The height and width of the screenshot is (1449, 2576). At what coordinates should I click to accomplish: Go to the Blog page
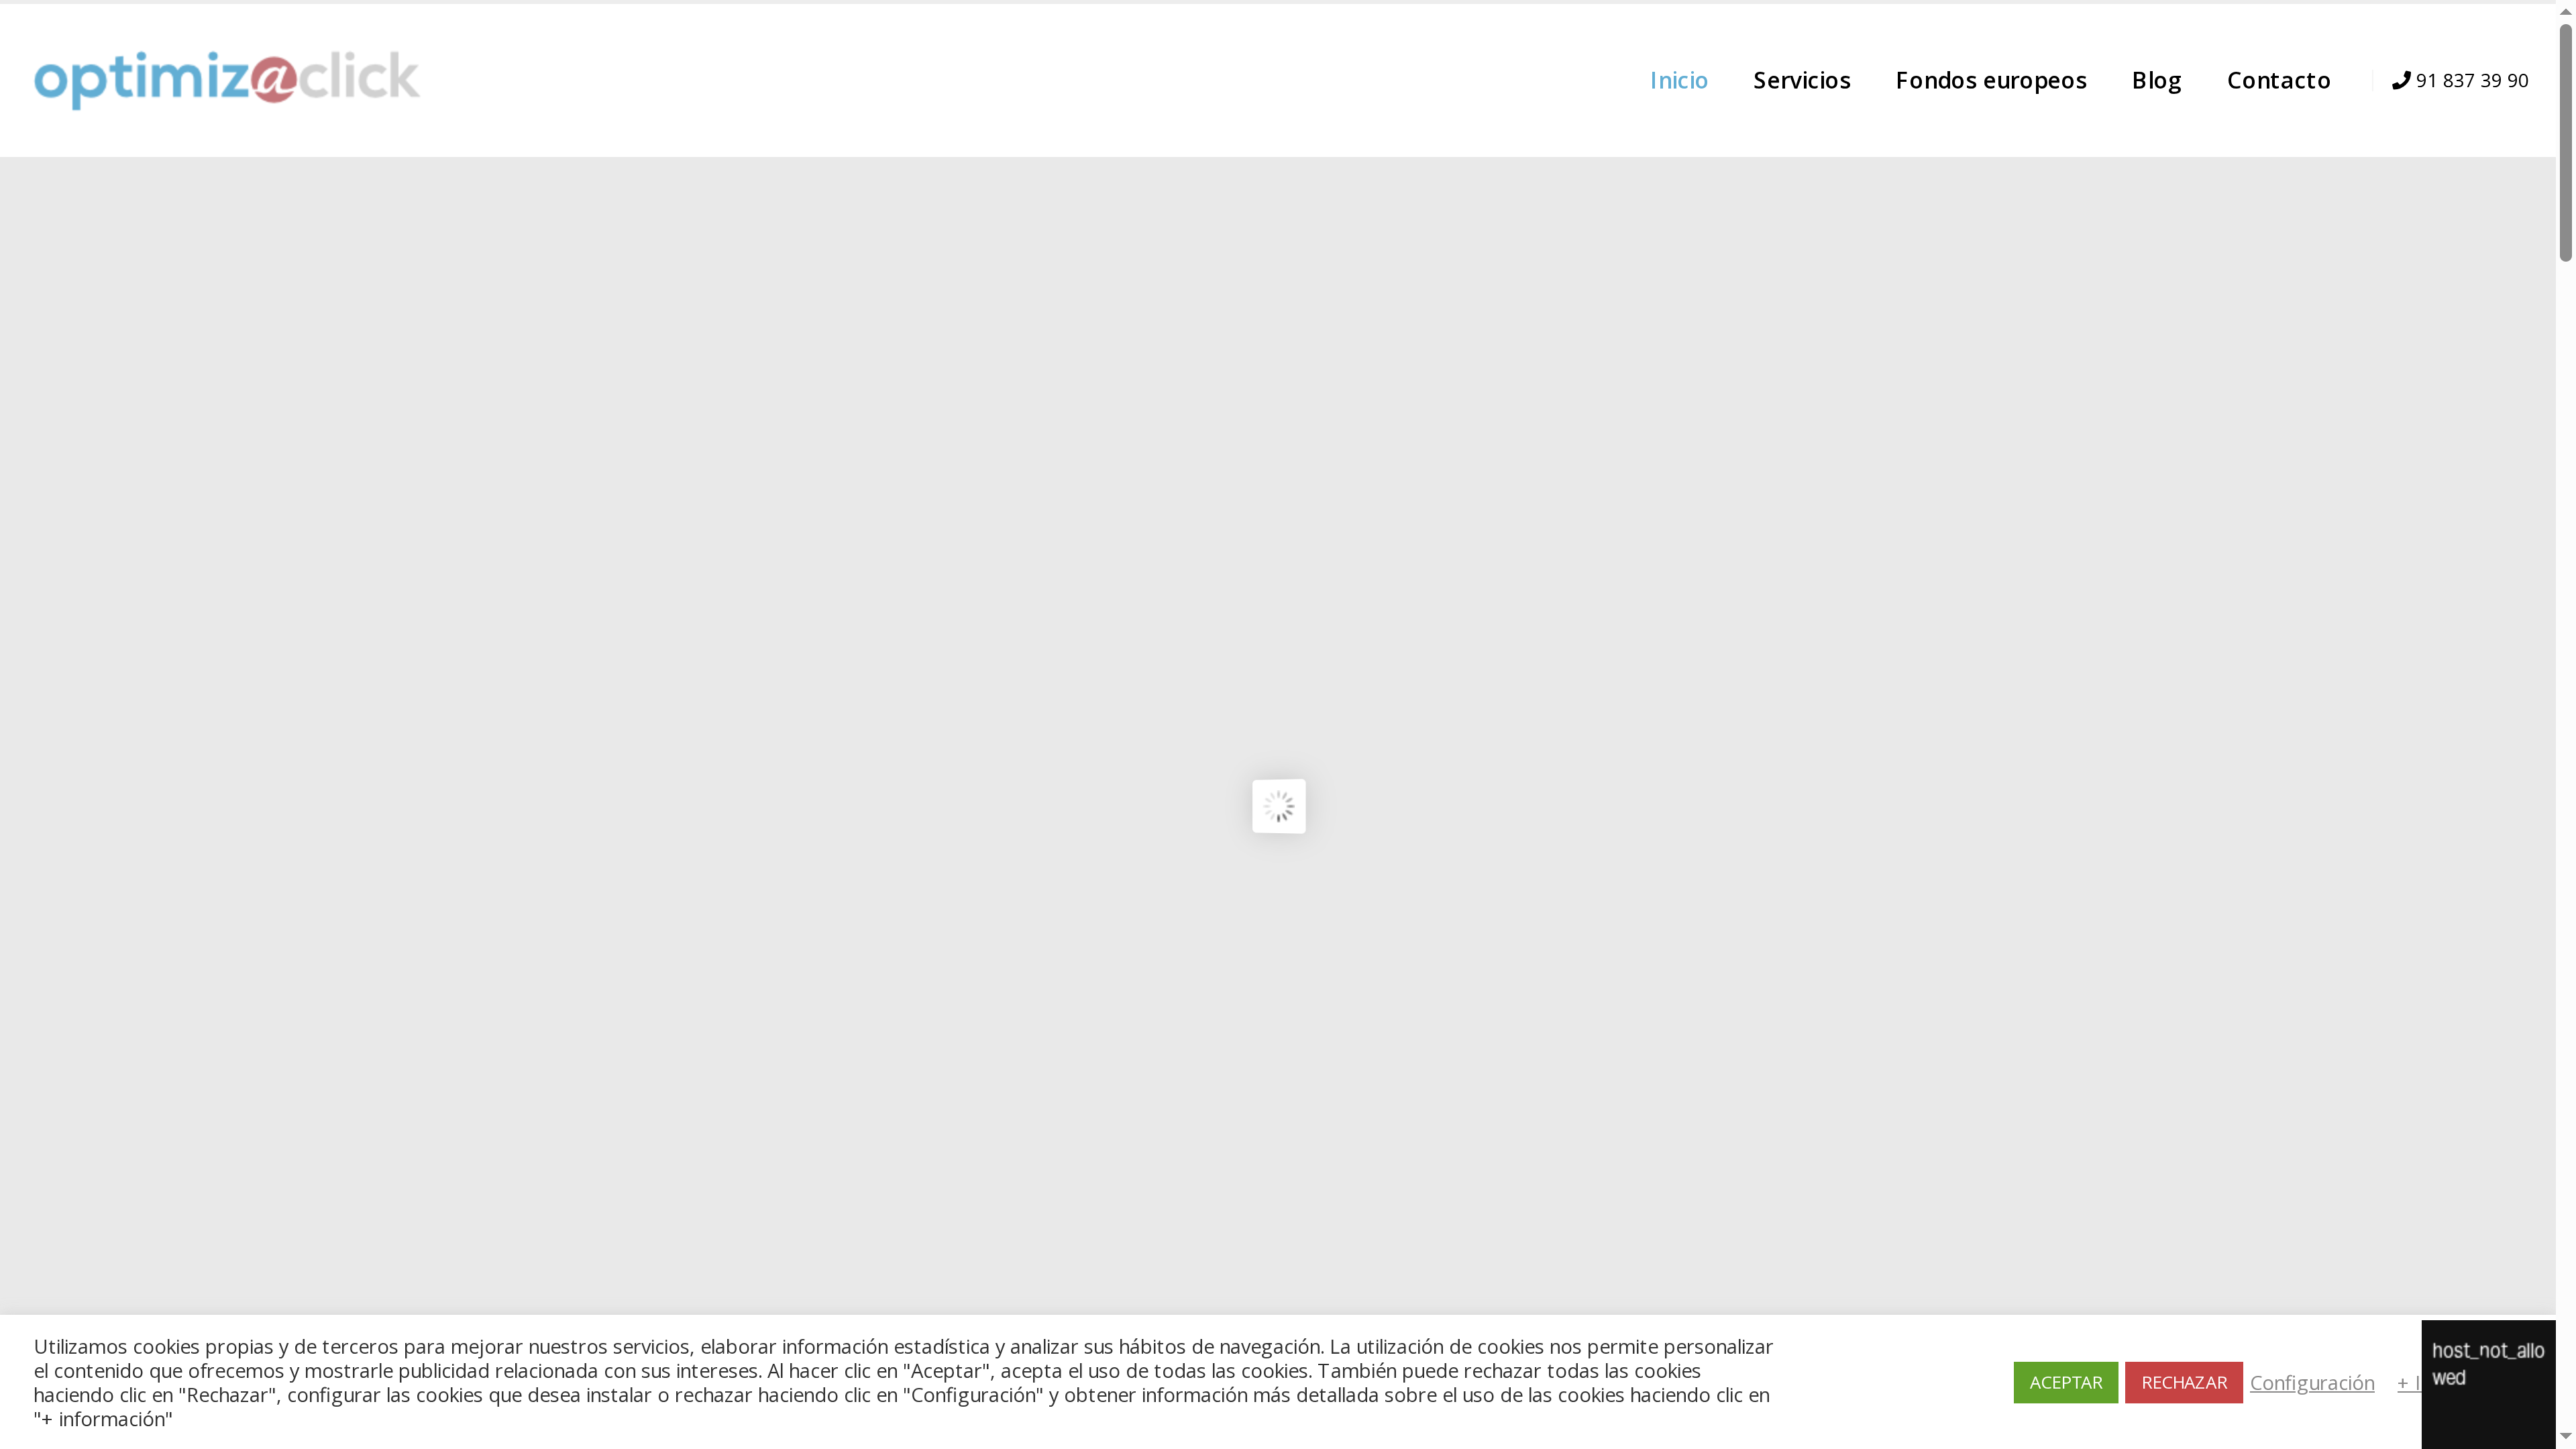(2156, 80)
